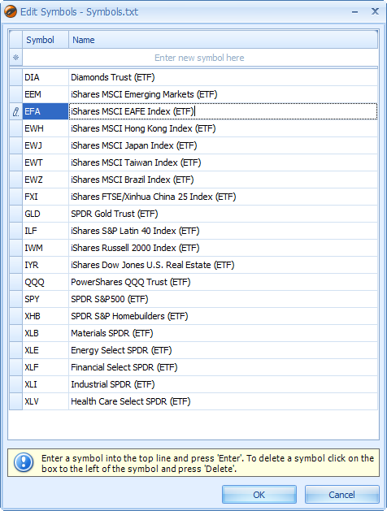Select the row box left of EWT

click(15, 162)
